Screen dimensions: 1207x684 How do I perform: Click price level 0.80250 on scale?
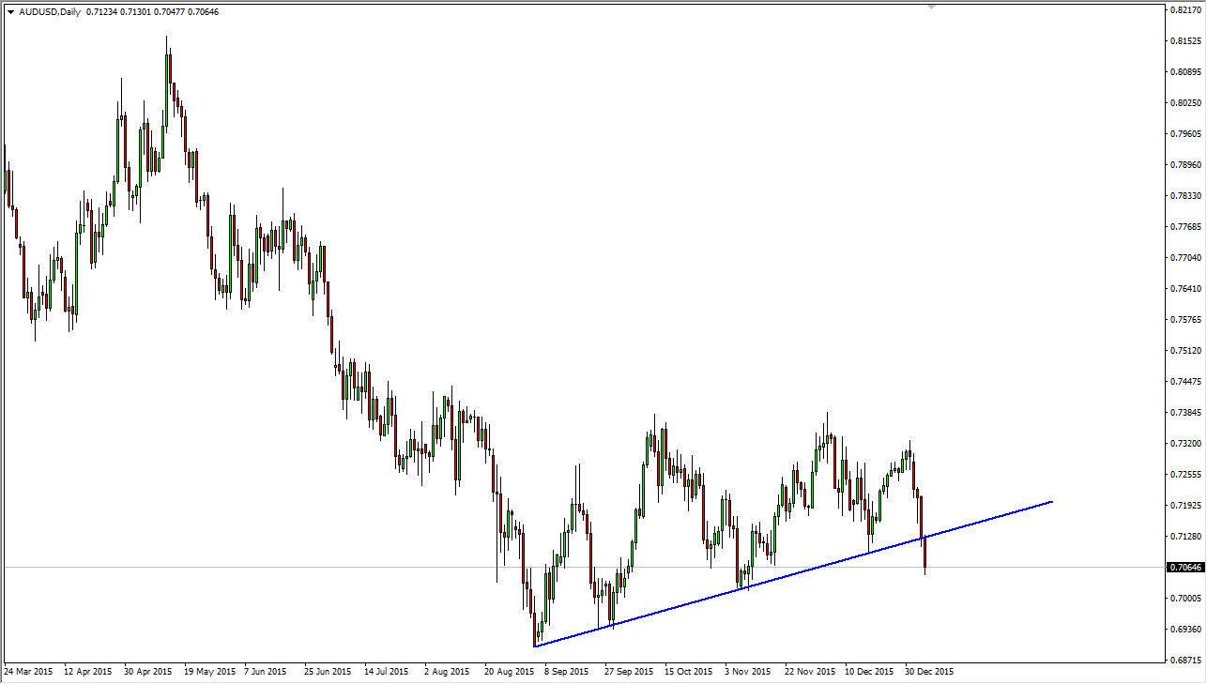[x=1186, y=103]
